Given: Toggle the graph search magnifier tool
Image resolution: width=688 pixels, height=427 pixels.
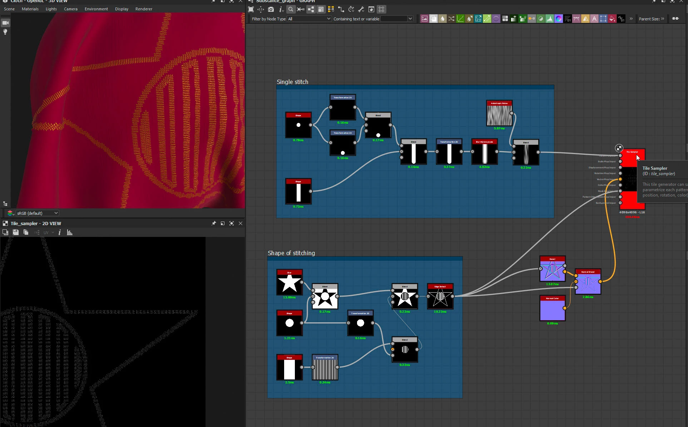Looking at the screenshot, I should (291, 9).
